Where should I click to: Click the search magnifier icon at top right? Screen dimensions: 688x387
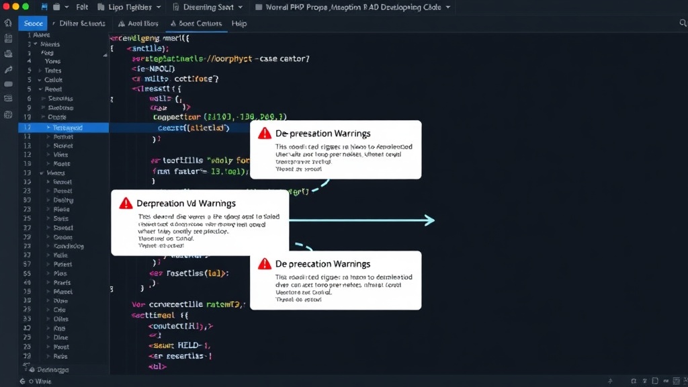point(683,23)
